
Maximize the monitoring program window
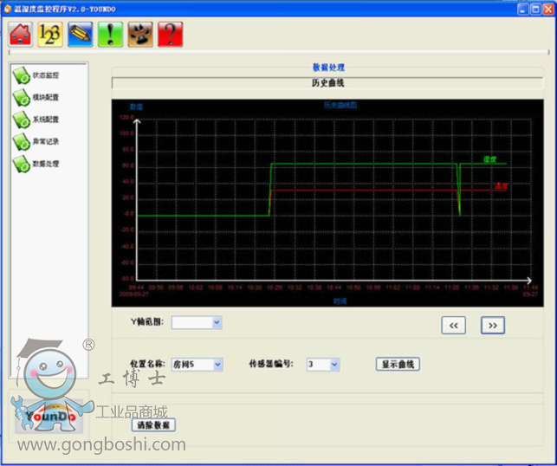[535, 9]
